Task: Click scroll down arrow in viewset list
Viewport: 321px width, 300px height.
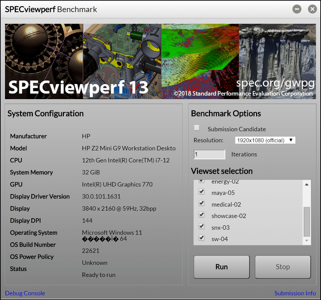Action: [307, 240]
